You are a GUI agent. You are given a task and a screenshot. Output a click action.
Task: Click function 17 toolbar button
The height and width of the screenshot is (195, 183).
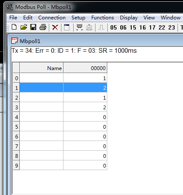[152, 27]
